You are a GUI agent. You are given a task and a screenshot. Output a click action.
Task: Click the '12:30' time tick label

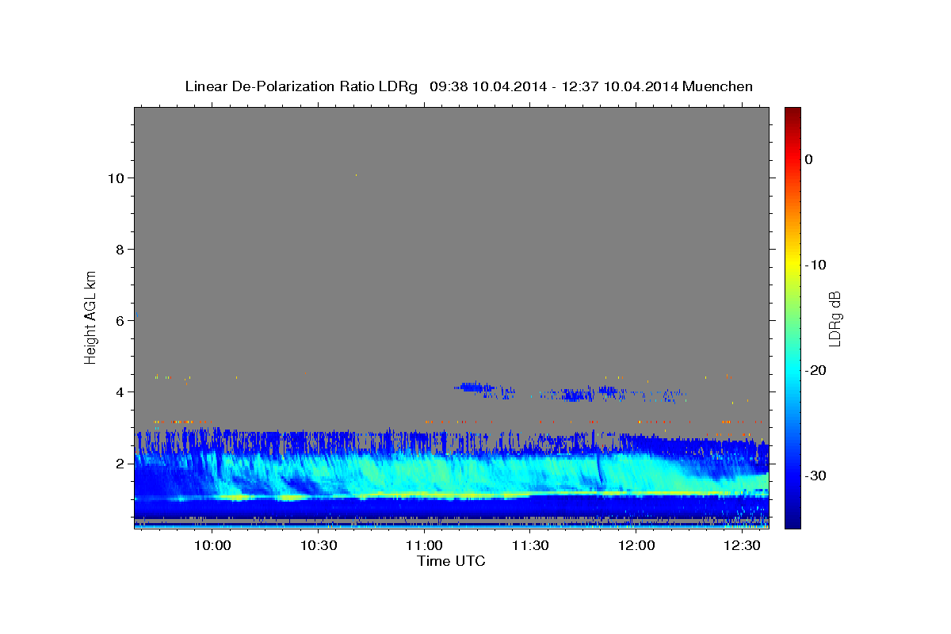tap(742, 546)
